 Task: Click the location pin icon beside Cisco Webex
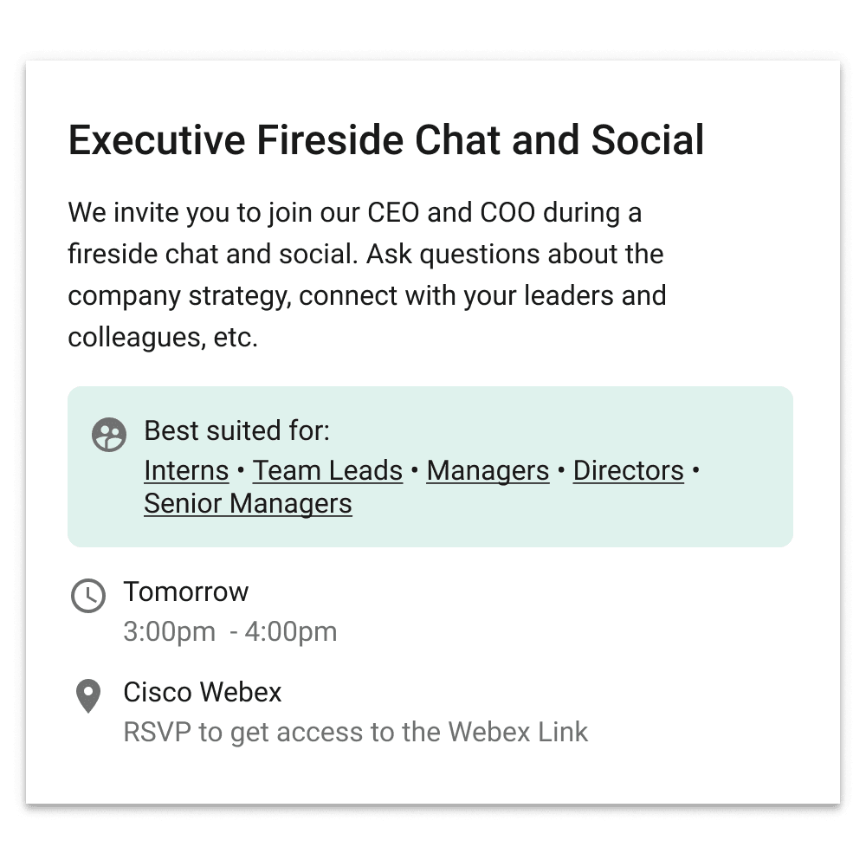pos(87,696)
